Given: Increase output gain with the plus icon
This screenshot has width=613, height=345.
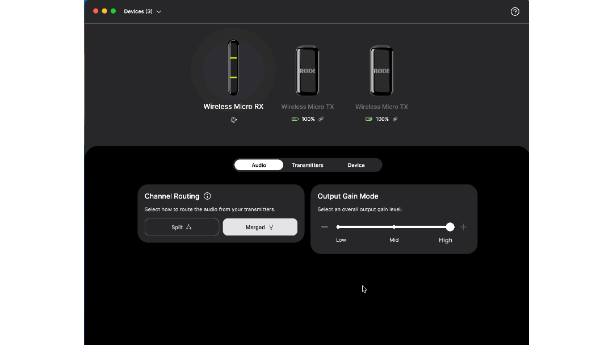Looking at the screenshot, I should [463, 227].
